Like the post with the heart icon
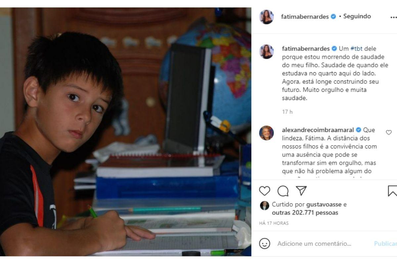The image size is (397, 264). [x=264, y=191]
